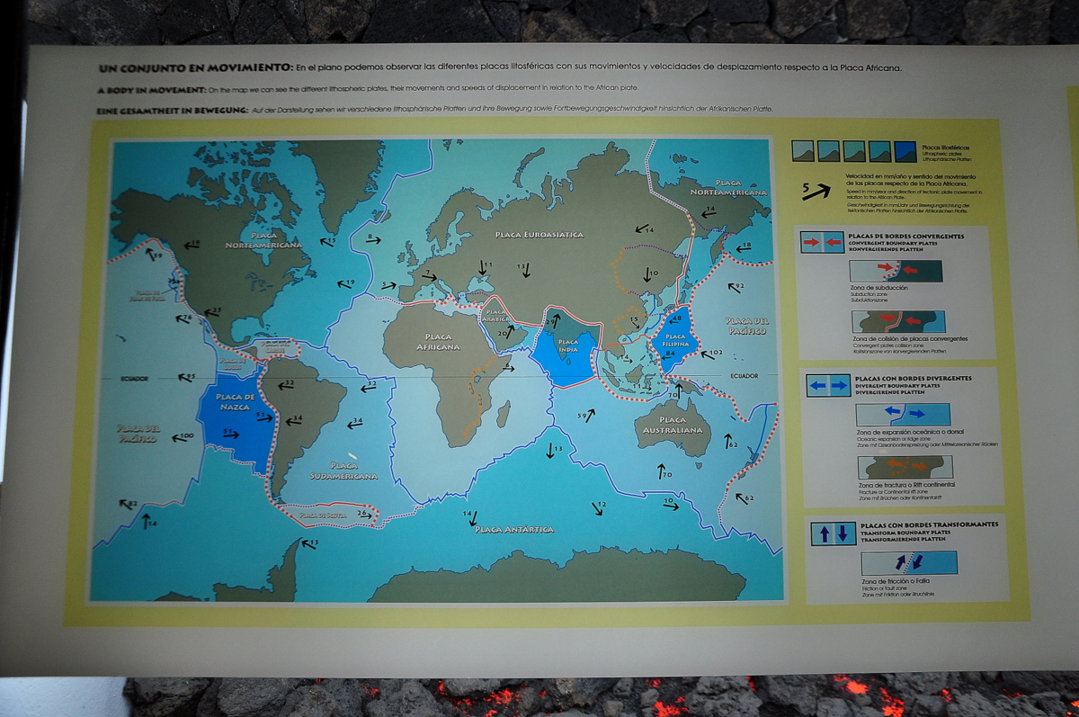Click the 'Un conjunto en movimiento' heading
Screen dimensions: 1079x717
pos(194,68)
